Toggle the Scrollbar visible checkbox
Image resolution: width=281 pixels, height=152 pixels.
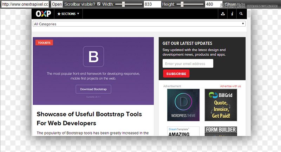point(99,4)
